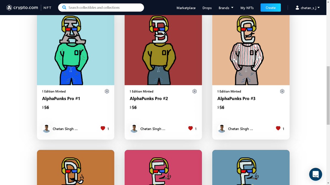Image resolution: width=330 pixels, height=185 pixels.
Task: Open My NFTs page
Action: click(247, 8)
